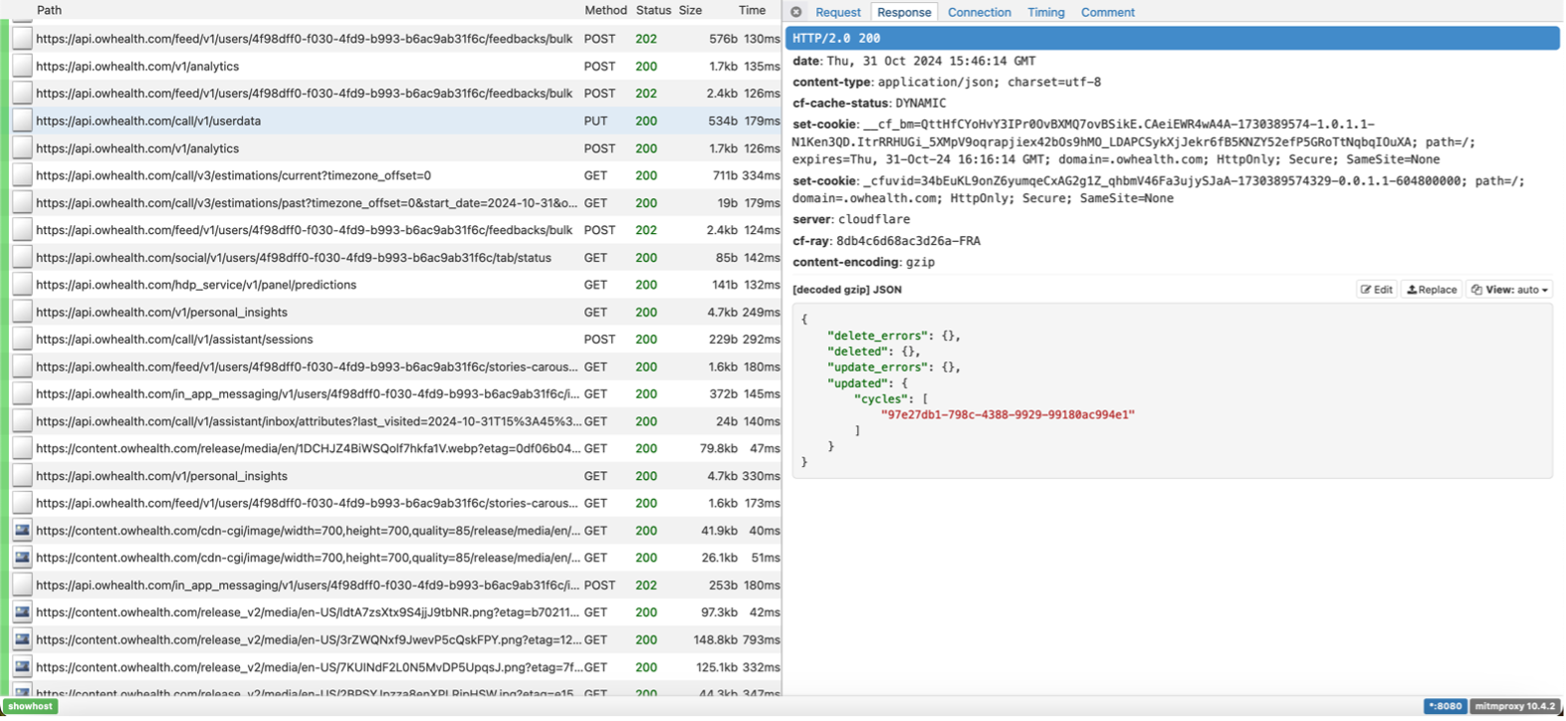This screenshot has height=721, width=1566.
Task: Click the file icon of the PUT userdata flow
Action: coord(22,121)
